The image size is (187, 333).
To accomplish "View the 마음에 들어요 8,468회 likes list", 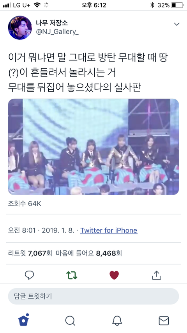I will pos(89,253).
